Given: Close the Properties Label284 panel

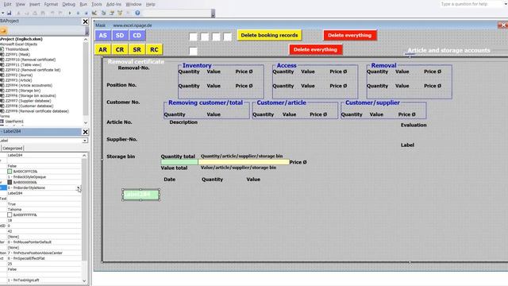Looking at the screenshot, I should click(x=85, y=132).
